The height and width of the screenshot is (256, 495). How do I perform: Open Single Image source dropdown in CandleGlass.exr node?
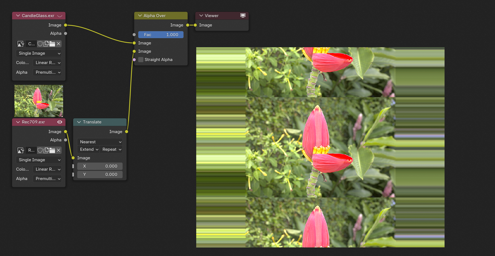click(39, 53)
